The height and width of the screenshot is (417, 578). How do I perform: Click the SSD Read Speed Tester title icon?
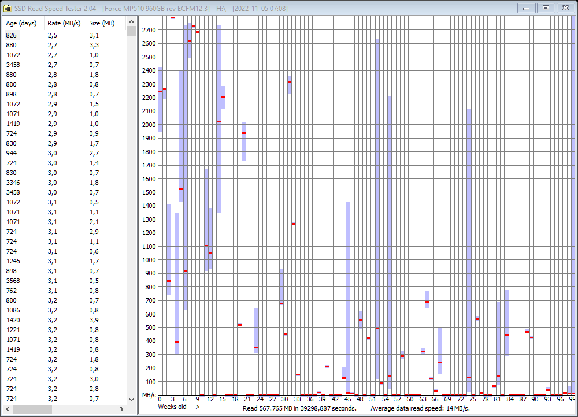pyautogui.click(x=8, y=8)
